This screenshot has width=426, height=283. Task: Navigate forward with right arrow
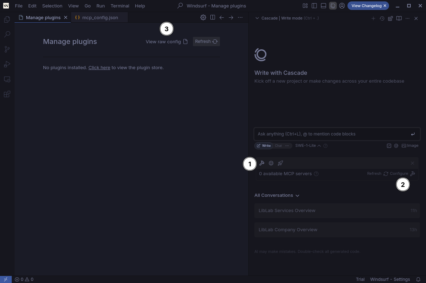tap(231, 17)
